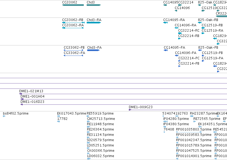The image size is (227, 160).
Task: Select the Chd3-RA label text
Action: (x=94, y=20)
